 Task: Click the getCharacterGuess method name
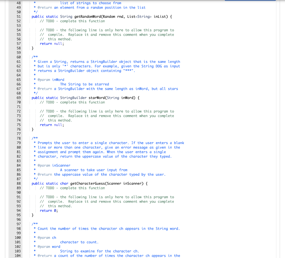tap(88, 183)
